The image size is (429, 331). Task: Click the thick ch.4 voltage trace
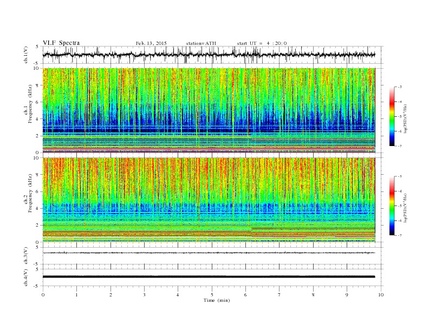click(x=209, y=277)
